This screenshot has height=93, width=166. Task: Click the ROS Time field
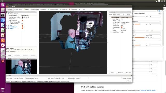19,78
